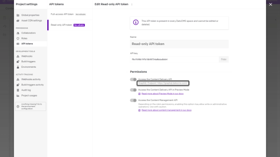The image size is (280, 157).
Task: Open Webhooks activity page
Action: [x=30, y=80]
